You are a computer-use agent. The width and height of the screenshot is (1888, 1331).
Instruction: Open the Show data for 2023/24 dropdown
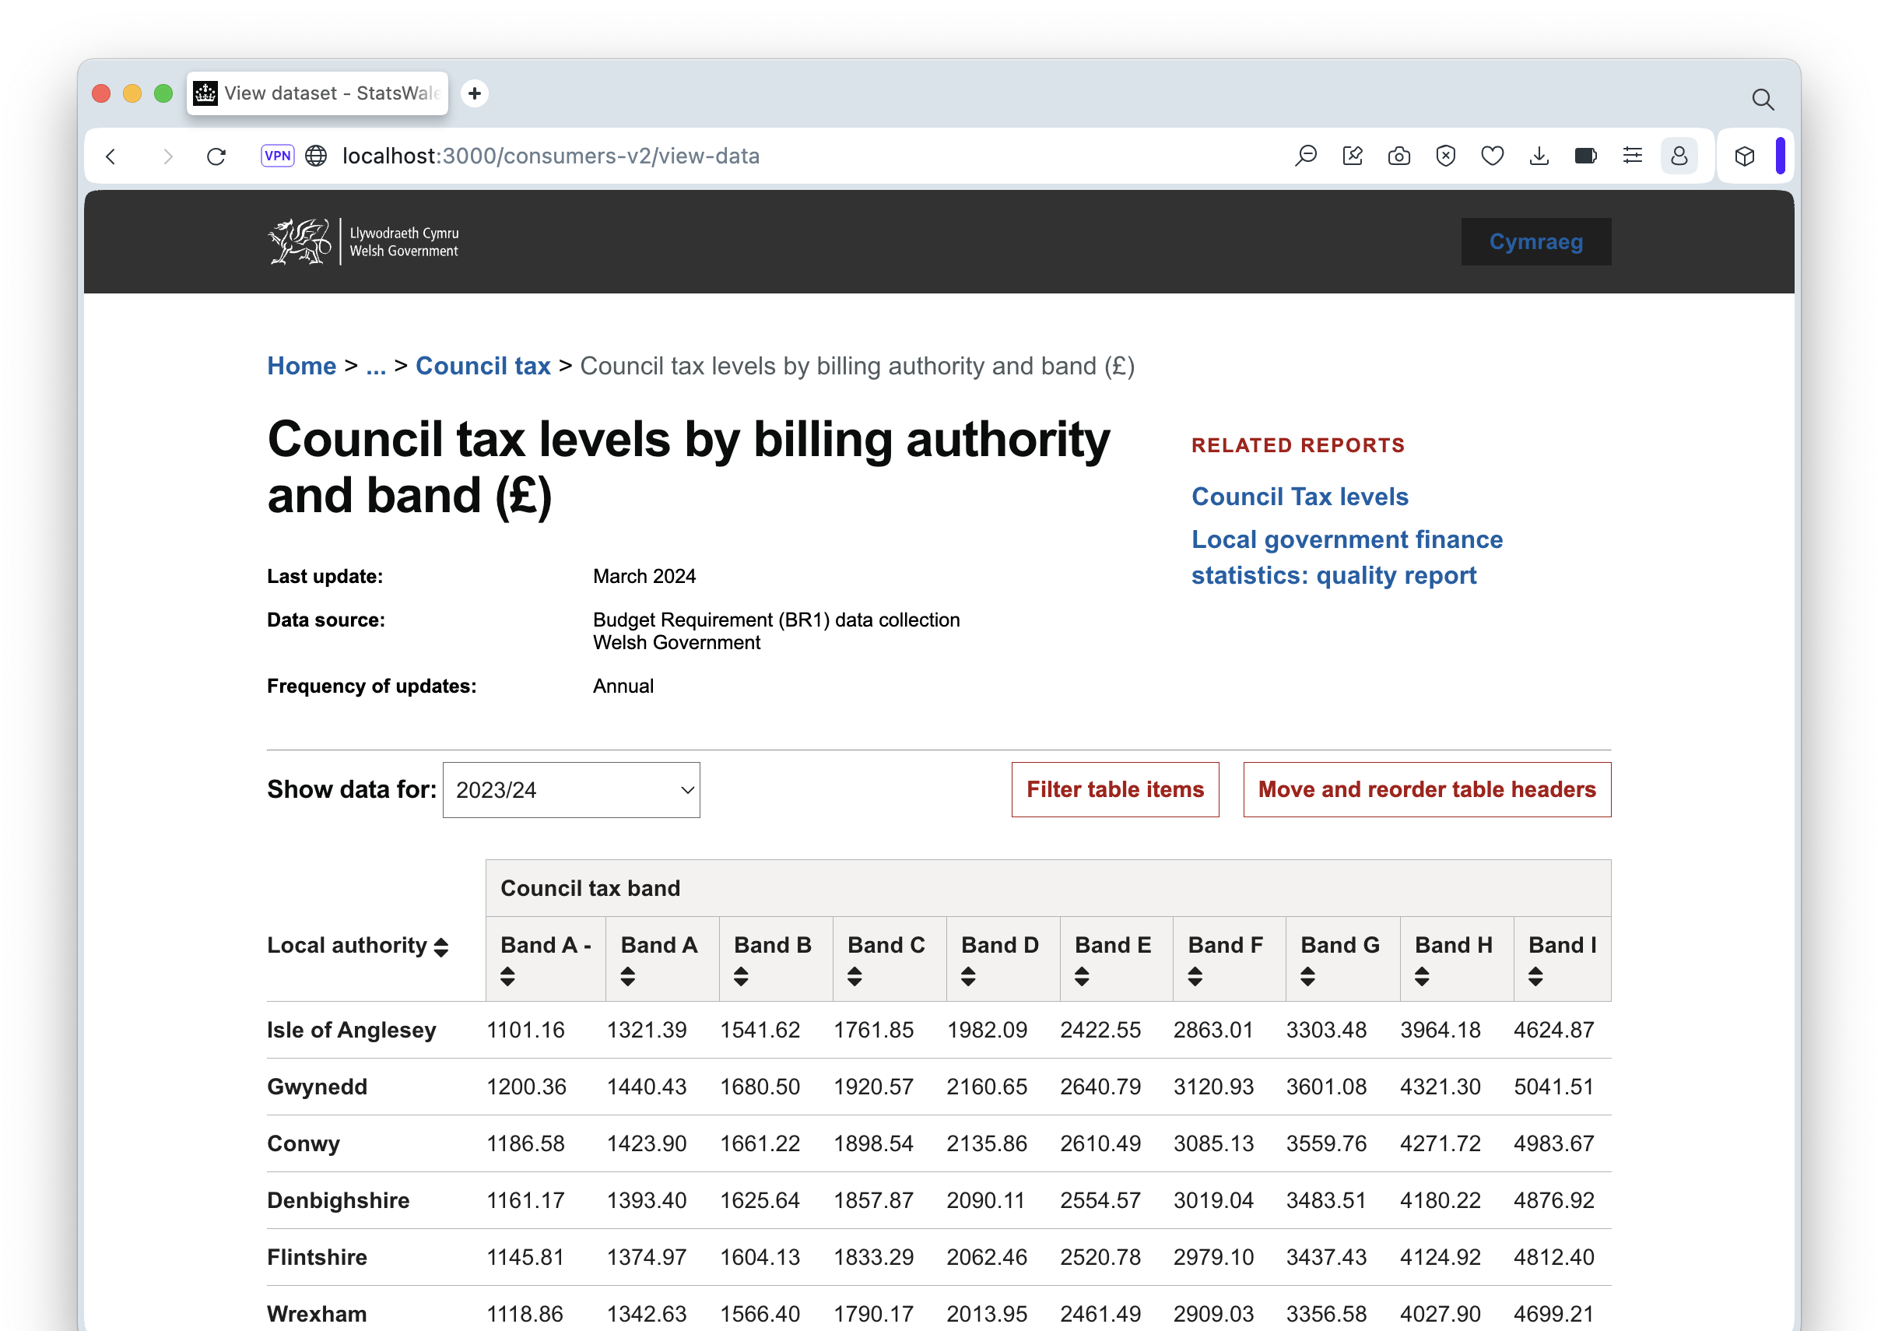[570, 790]
